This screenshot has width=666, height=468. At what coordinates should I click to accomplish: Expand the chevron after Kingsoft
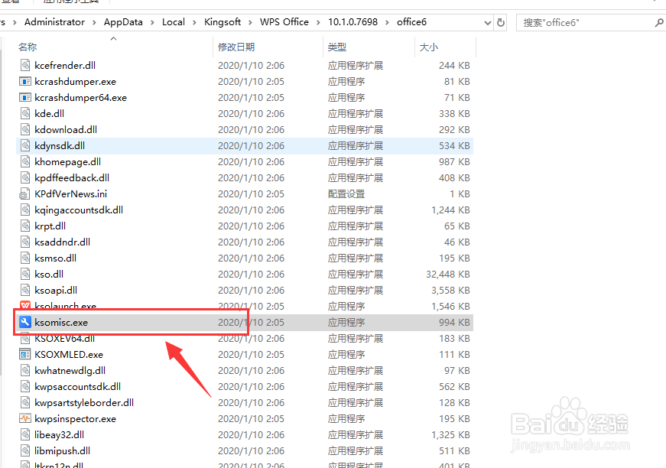coord(250,22)
